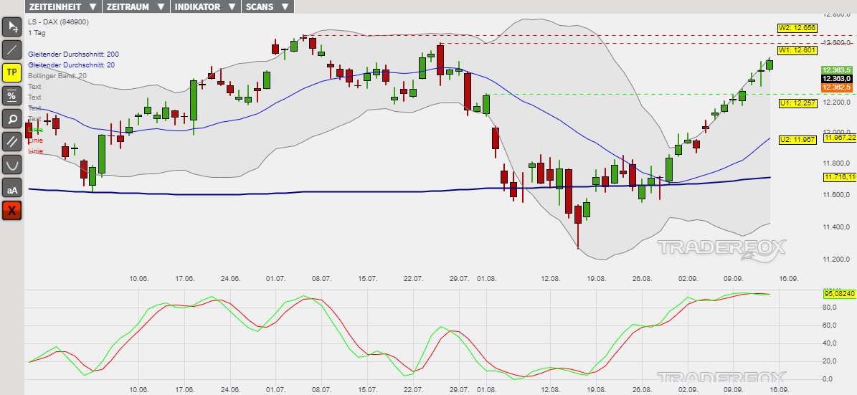857x395 pixels.
Task: Click the U2: 11.967 support label
Action: [x=797, y=140]
